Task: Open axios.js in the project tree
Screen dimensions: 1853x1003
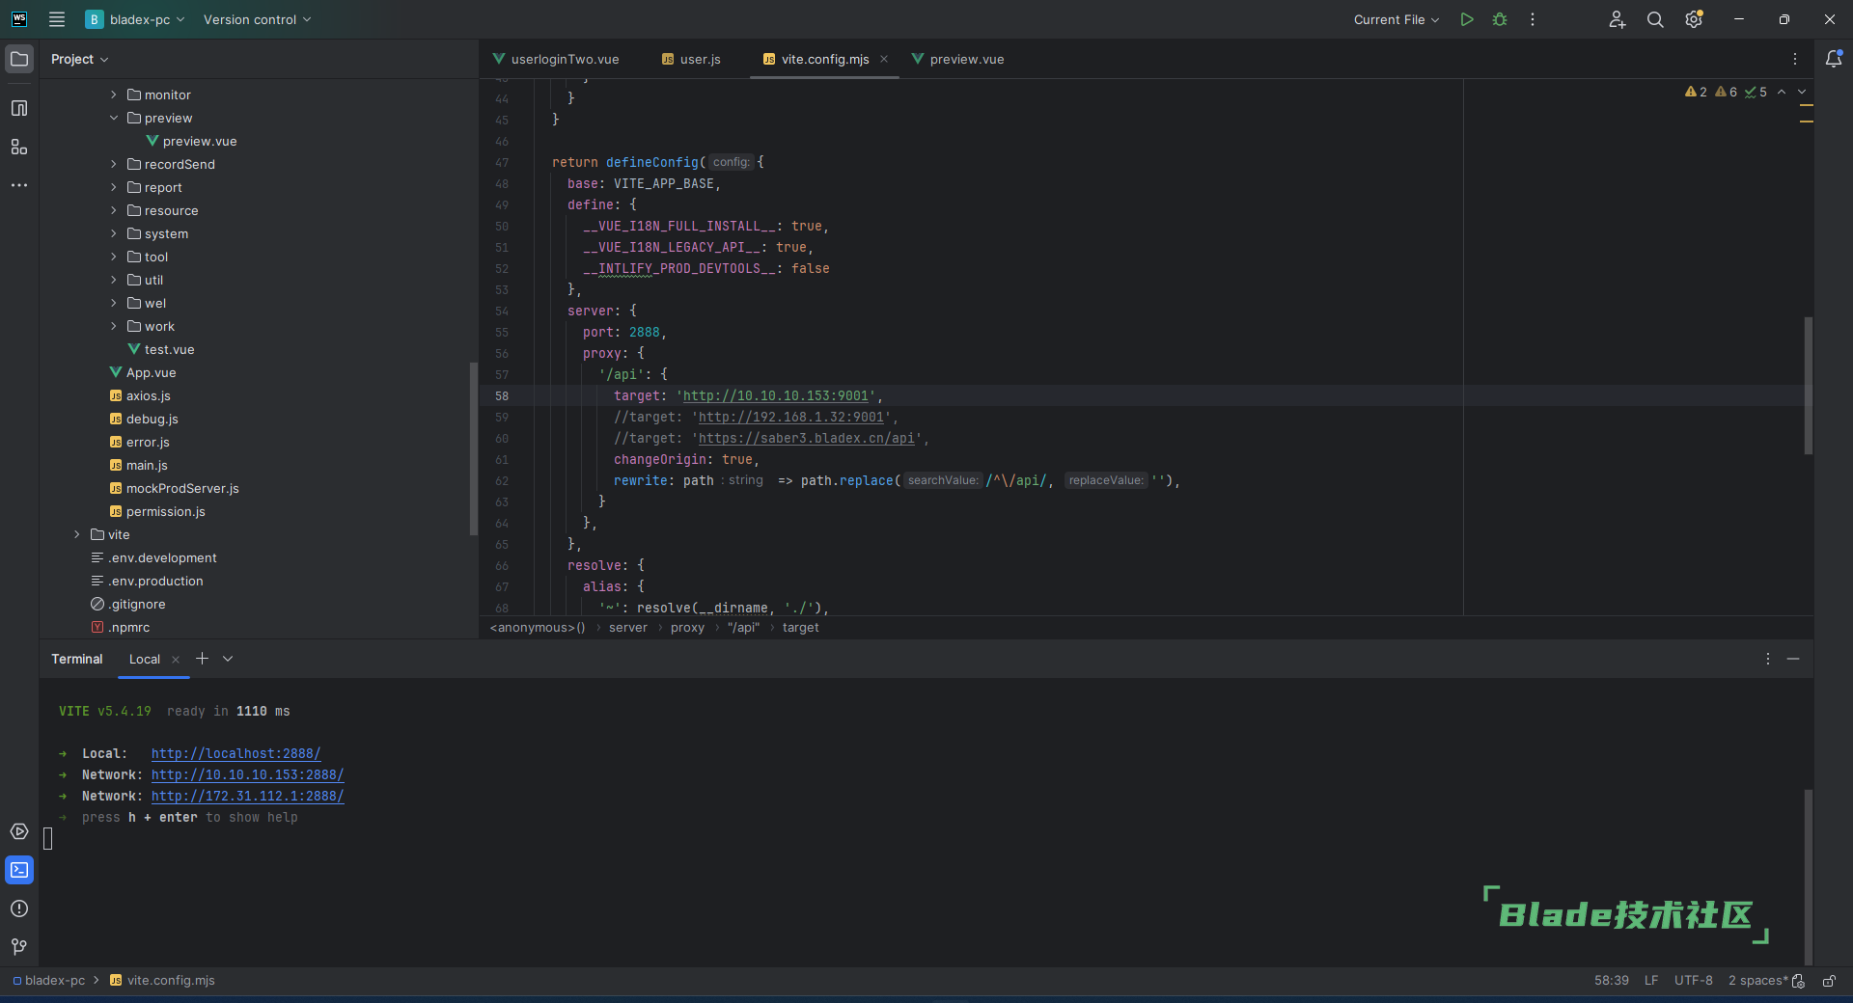Action: coord(149,395)
